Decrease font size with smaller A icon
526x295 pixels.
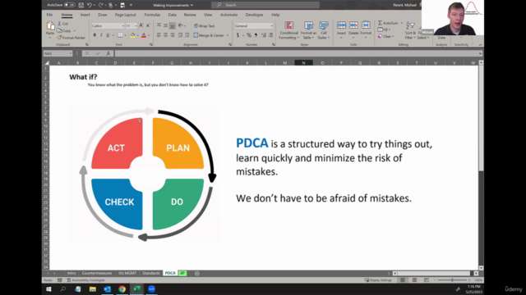pos(148,25)
